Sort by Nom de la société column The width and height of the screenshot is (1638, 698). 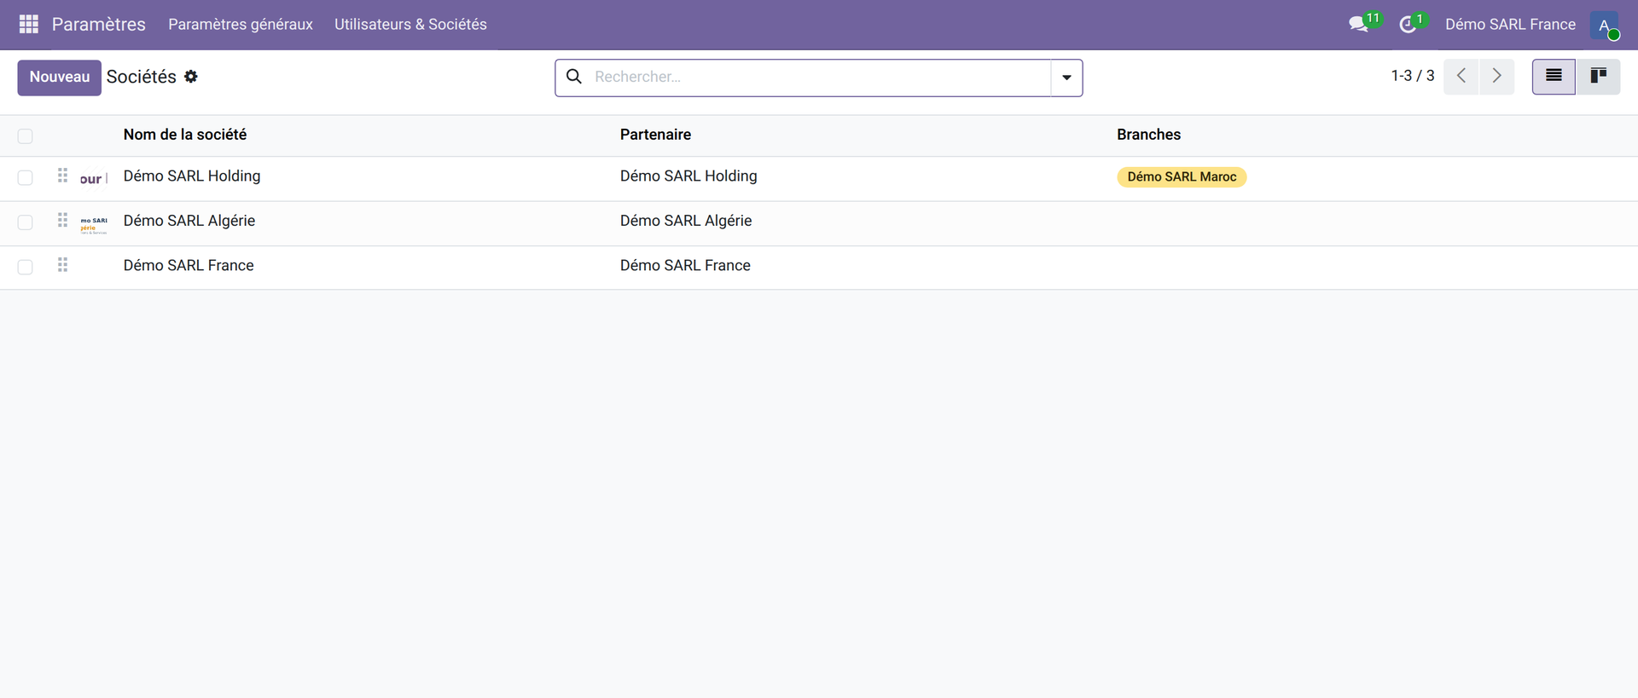(185, 135)
